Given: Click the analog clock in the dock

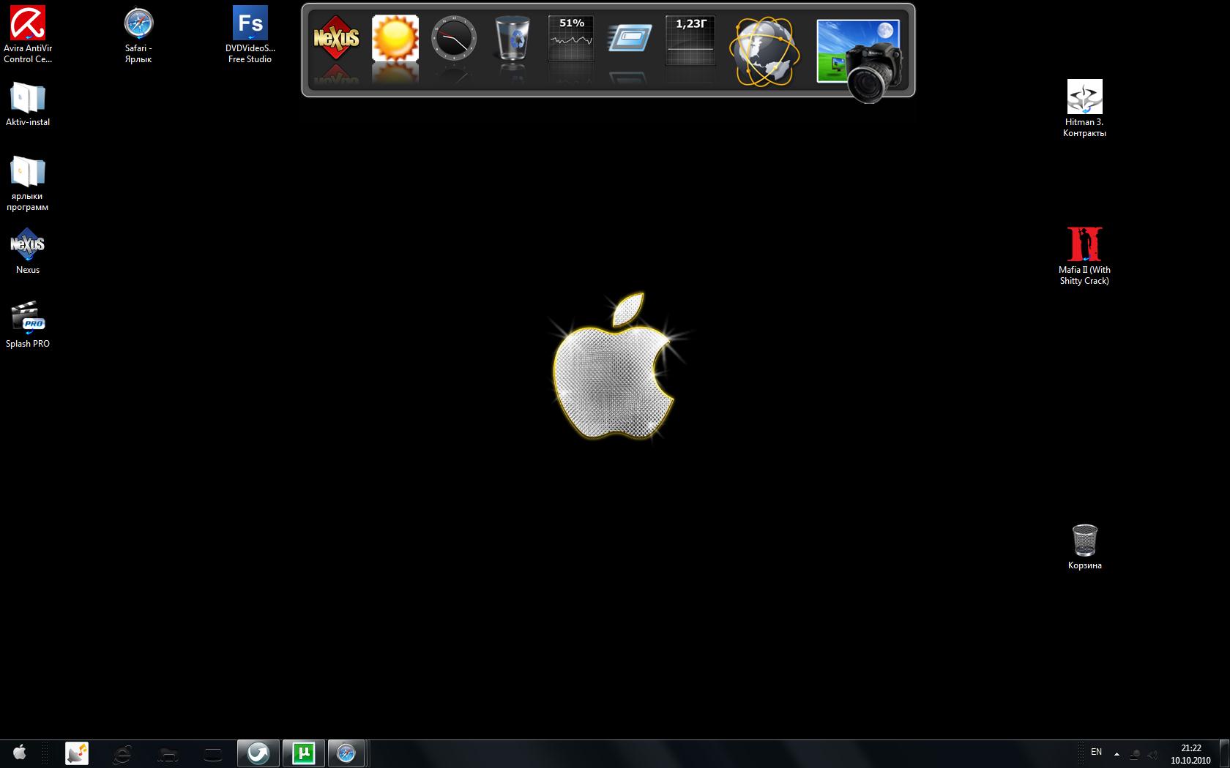Looking at the screenshot, I should tap(454, 38).
